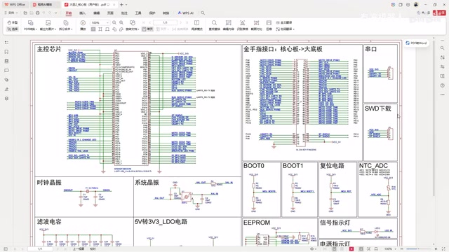This screenshot has height=252, width=449.
Task: Open the Scan enhance (扫描件) tool
Action: pos(242,25)
